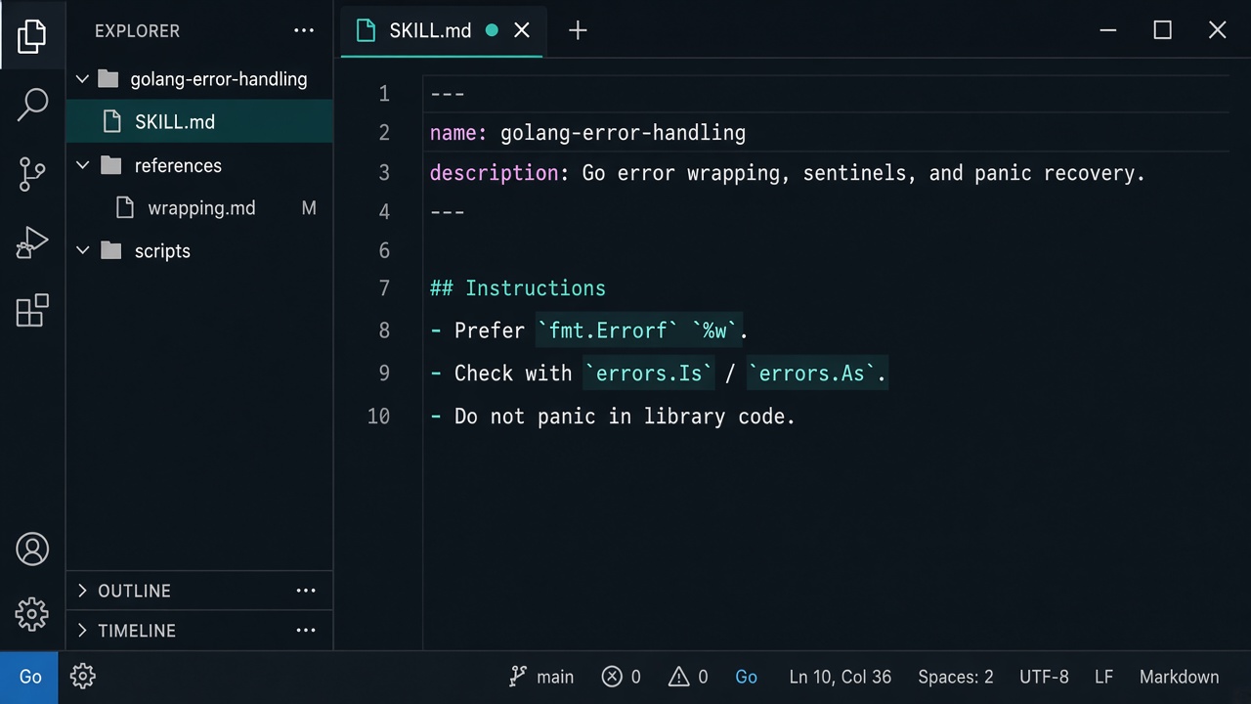The image size is (1251, 704).
Task: Switch to the SKILL.md editor tab
Action: [442, 30]
